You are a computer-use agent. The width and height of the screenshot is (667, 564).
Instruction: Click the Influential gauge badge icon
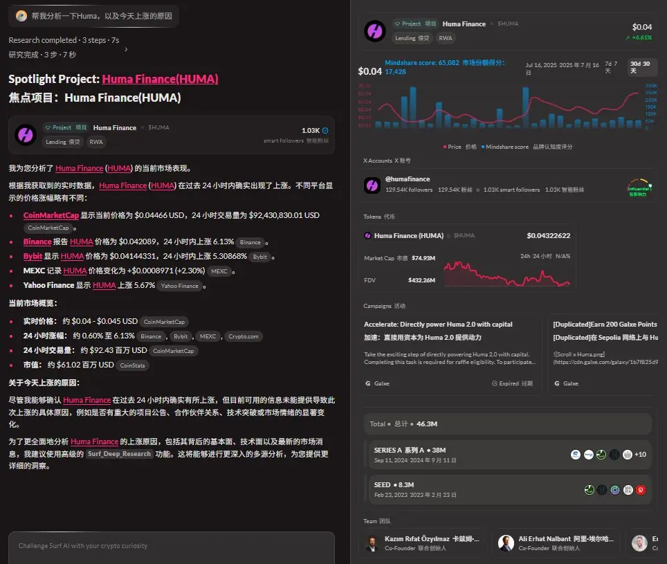639,188
